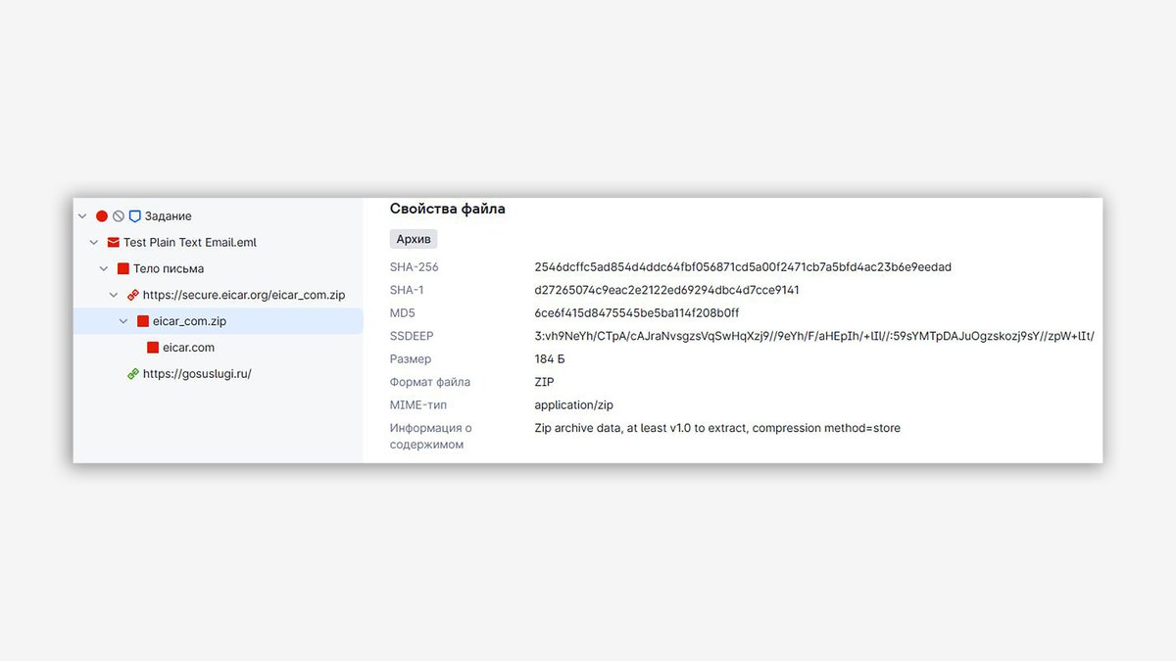Click the Свойства файла heading
The height and width of the screenshot is (661, 1176).
[448, 209]
